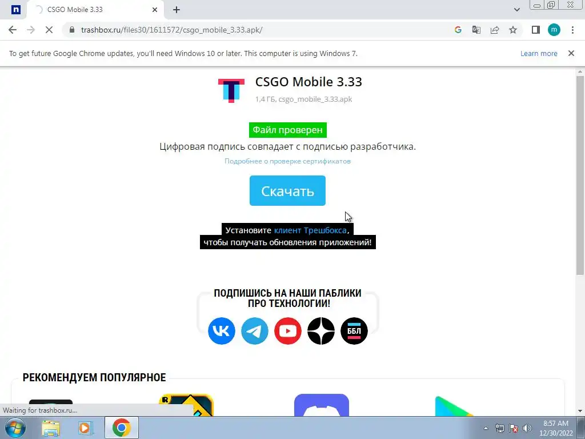
Task: Click the Google Play thumbnail in recommendations
Action: coord(454,406)
